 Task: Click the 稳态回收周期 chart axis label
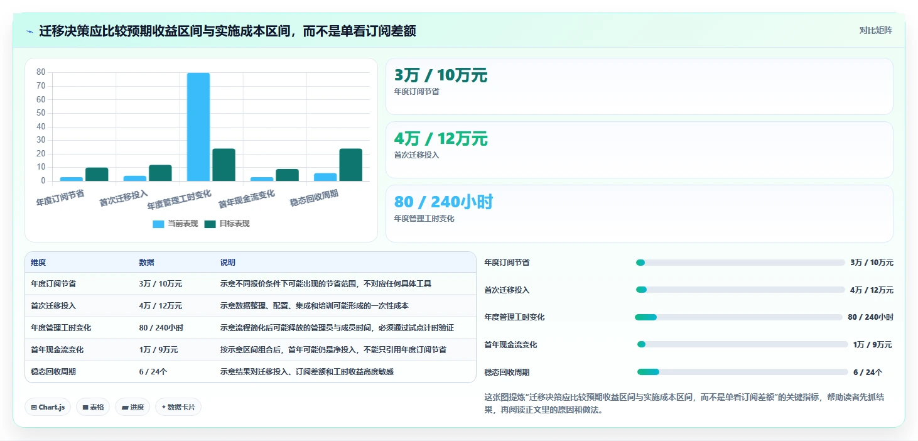coord(314,198)
